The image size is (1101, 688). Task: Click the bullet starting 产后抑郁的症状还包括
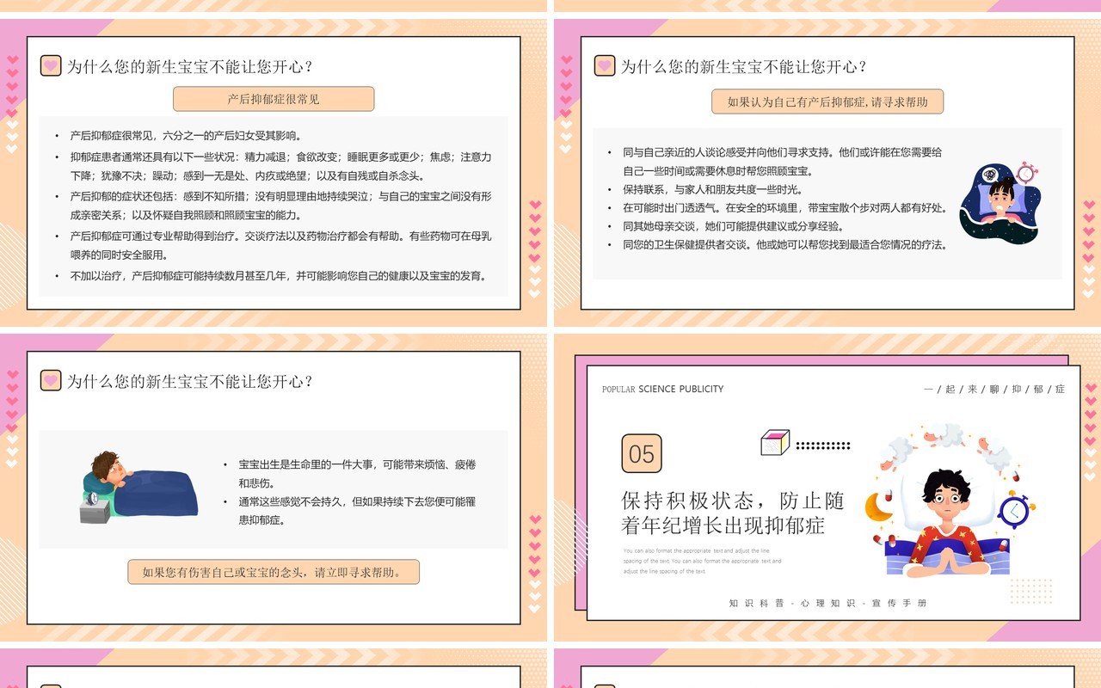click(281, 206)
